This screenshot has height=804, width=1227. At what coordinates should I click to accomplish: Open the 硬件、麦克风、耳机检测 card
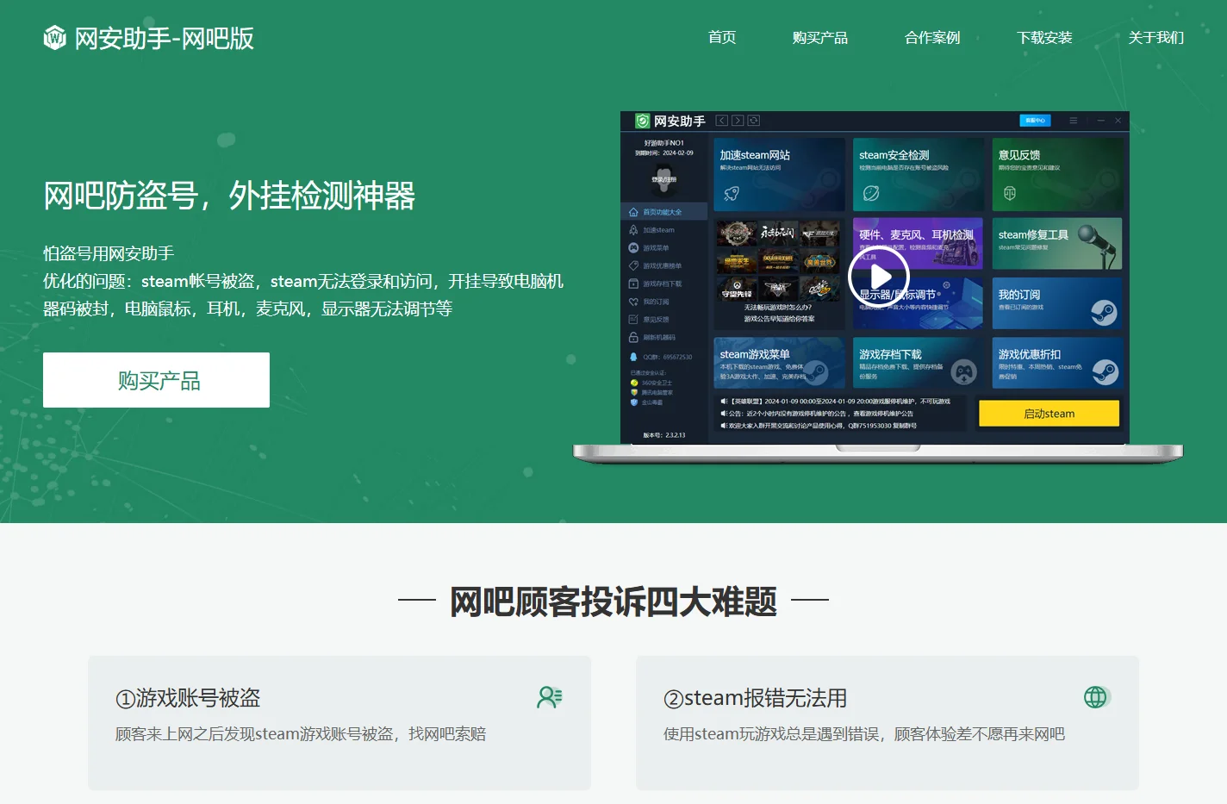[x=918, y=244]
